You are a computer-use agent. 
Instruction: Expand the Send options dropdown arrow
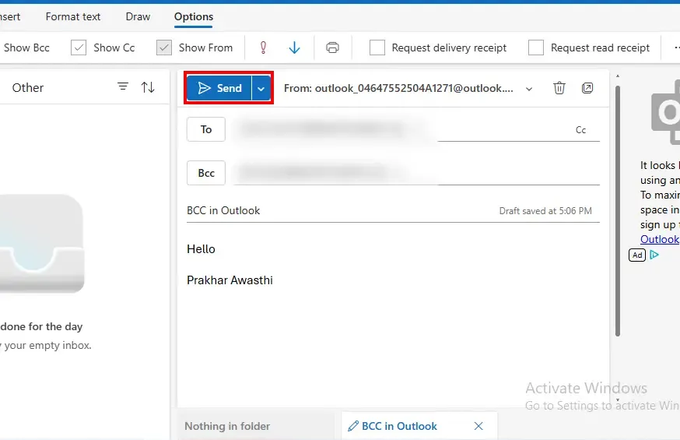(x=261, y=88)
